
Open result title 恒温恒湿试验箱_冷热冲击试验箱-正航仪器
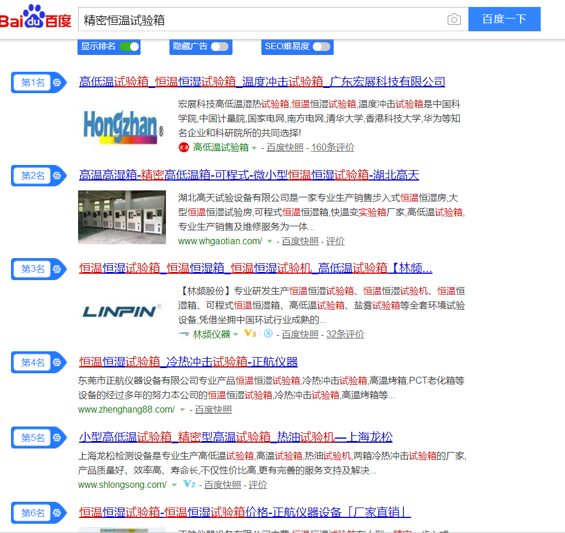coord(189,362)
